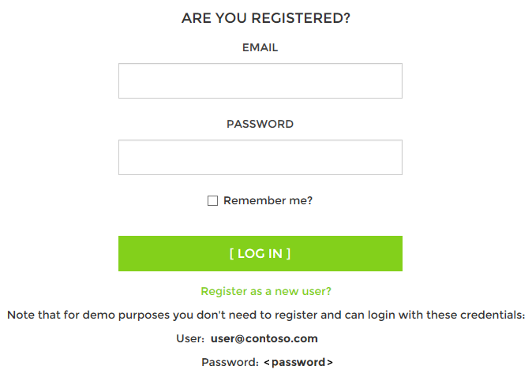Viewport: 532px width, 377px height.
Task: Focus the Password input field
Action: click(260, 158)
